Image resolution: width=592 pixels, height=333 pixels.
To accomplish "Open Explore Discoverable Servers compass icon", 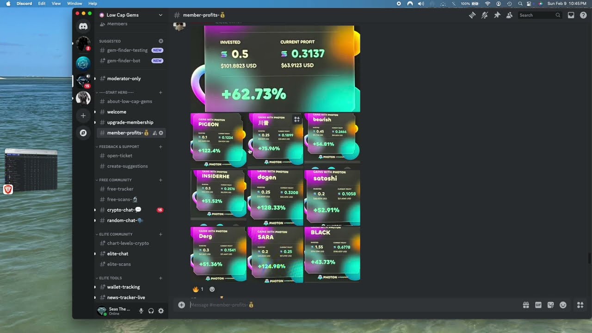I will point(83,133).
